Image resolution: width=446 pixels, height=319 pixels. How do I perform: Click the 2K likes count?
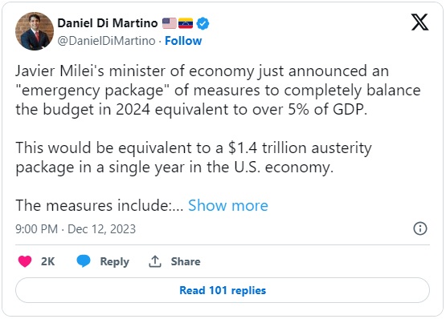click(x=47, y=261)
